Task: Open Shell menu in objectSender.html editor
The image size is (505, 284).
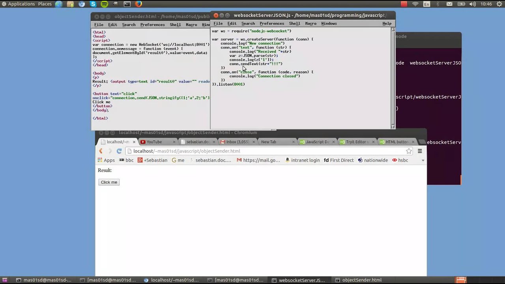Action: [175, 25]
